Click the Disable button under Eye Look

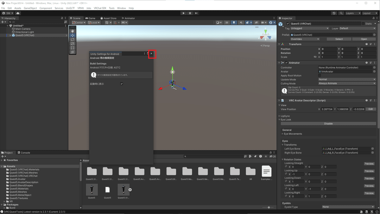[x=328, y=124]
